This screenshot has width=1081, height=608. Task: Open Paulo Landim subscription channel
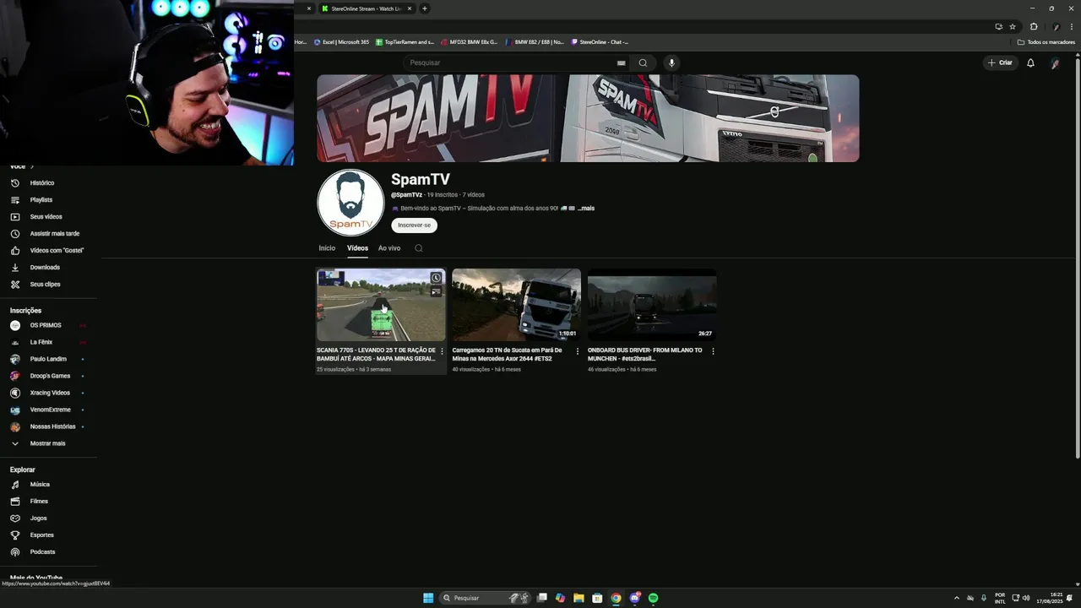coord(48,359)
